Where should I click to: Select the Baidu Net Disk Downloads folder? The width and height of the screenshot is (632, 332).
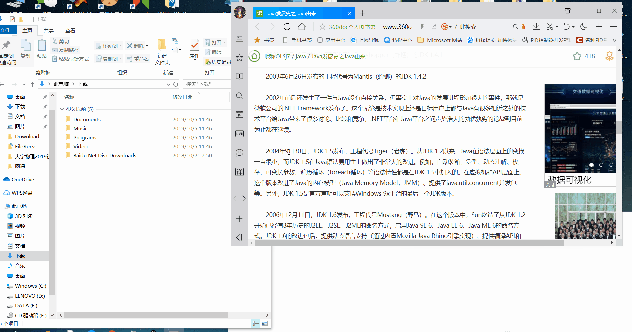pos(105,155)
